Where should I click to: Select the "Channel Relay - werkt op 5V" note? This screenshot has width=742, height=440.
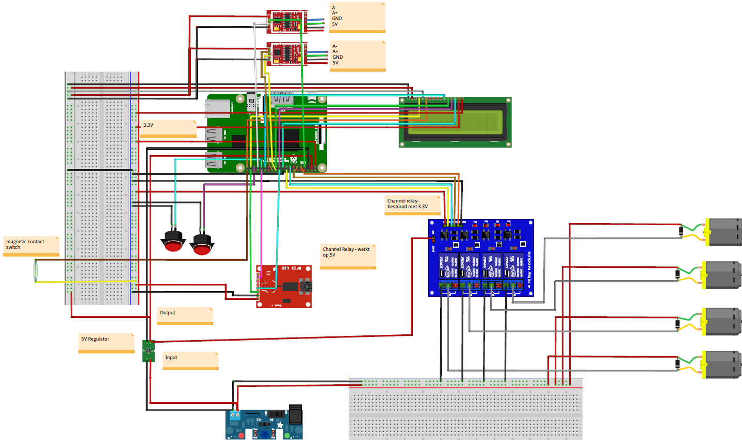348,257
